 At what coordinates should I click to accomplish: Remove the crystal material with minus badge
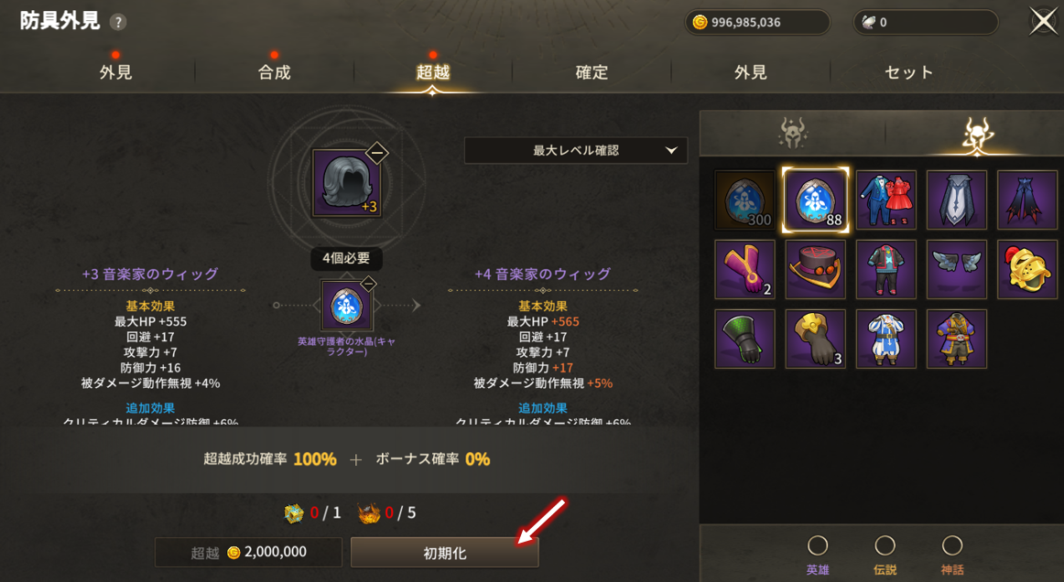pyautogui.click(x=368, y=284)
